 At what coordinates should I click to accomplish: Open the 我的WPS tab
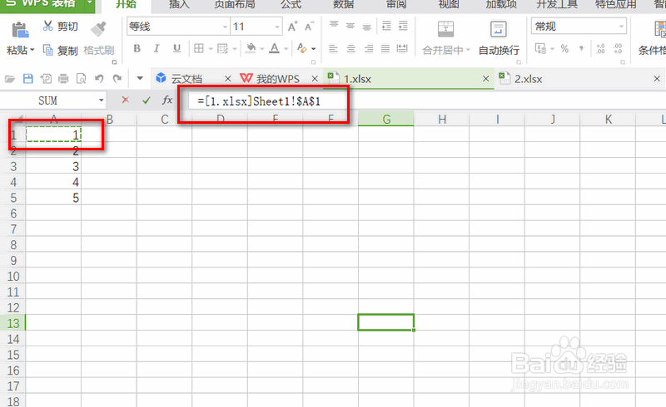[278, 79]
